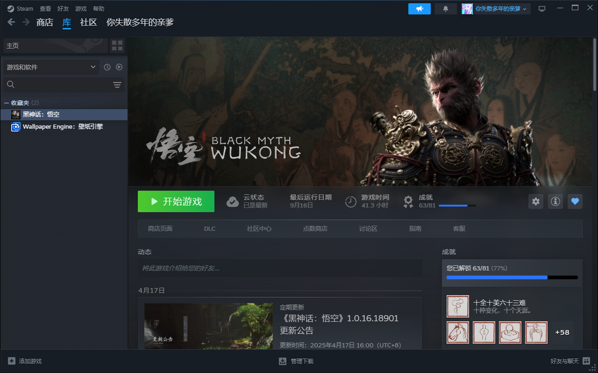Screen dimensions: 598x373
Task: Click the achievement progress bar near 63/81
Action: 457,206
